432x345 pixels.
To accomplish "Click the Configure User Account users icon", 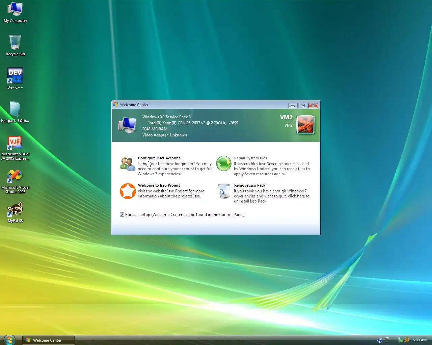I will tap(128, 164).
